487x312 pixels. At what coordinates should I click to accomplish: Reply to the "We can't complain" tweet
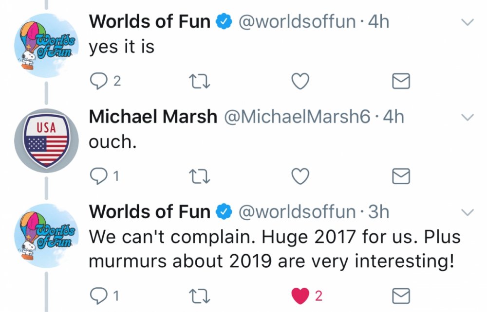pyautogui.click(x=98, y=295)
